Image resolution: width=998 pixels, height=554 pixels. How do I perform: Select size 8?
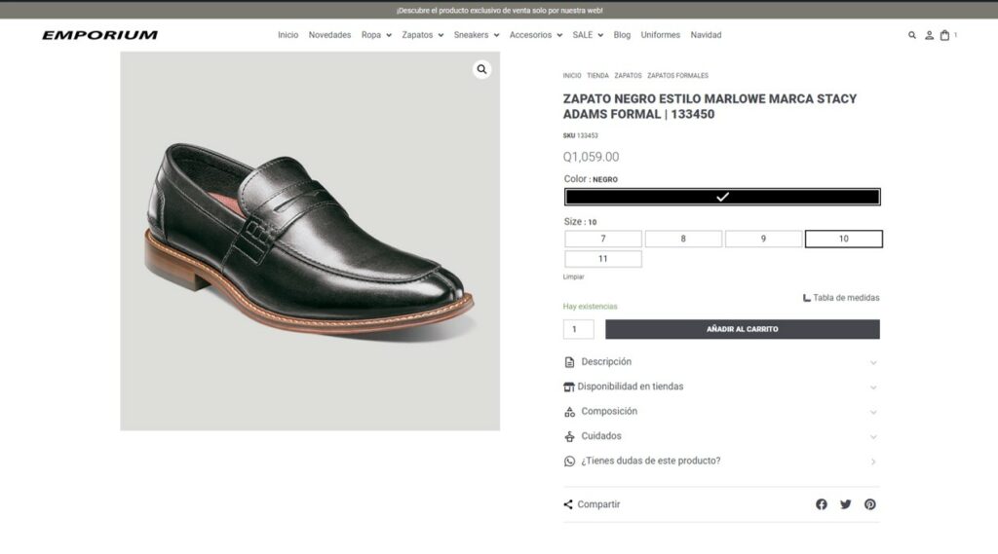pyautogui.click(x=683, y=239)
